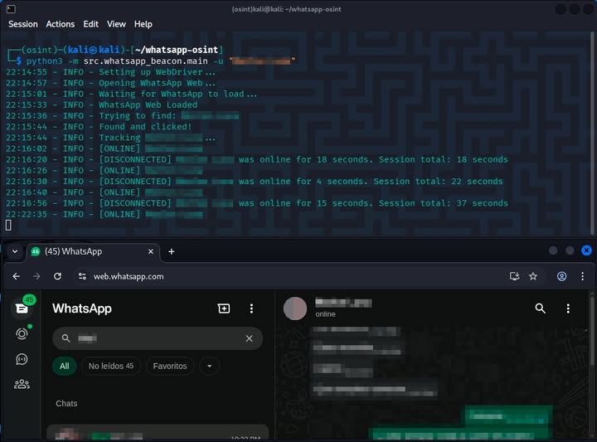The image size is (597, 442).
Task: Open the browser profile menu
Action: [561, 276]
